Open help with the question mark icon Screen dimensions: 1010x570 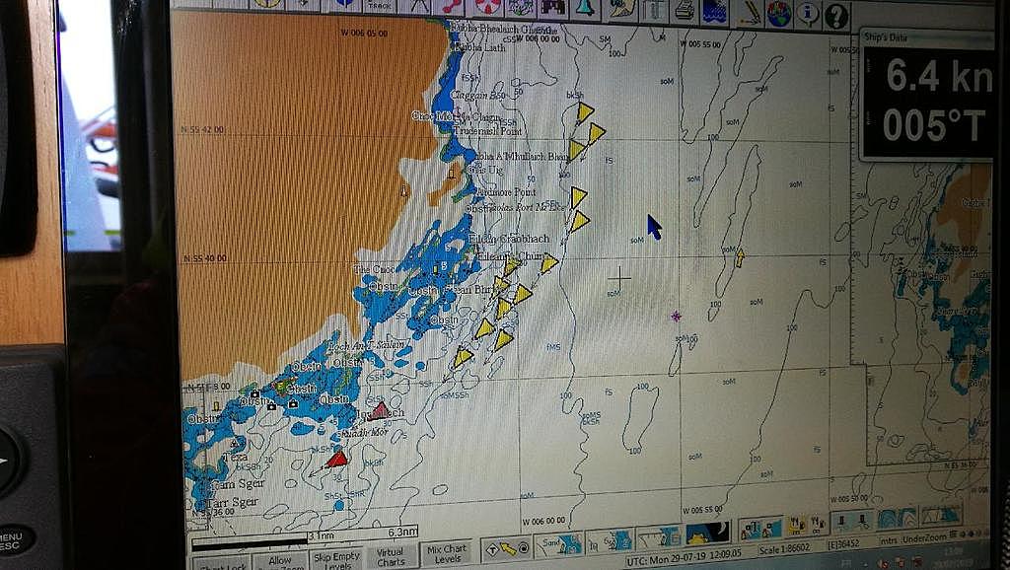pos(836,16)
